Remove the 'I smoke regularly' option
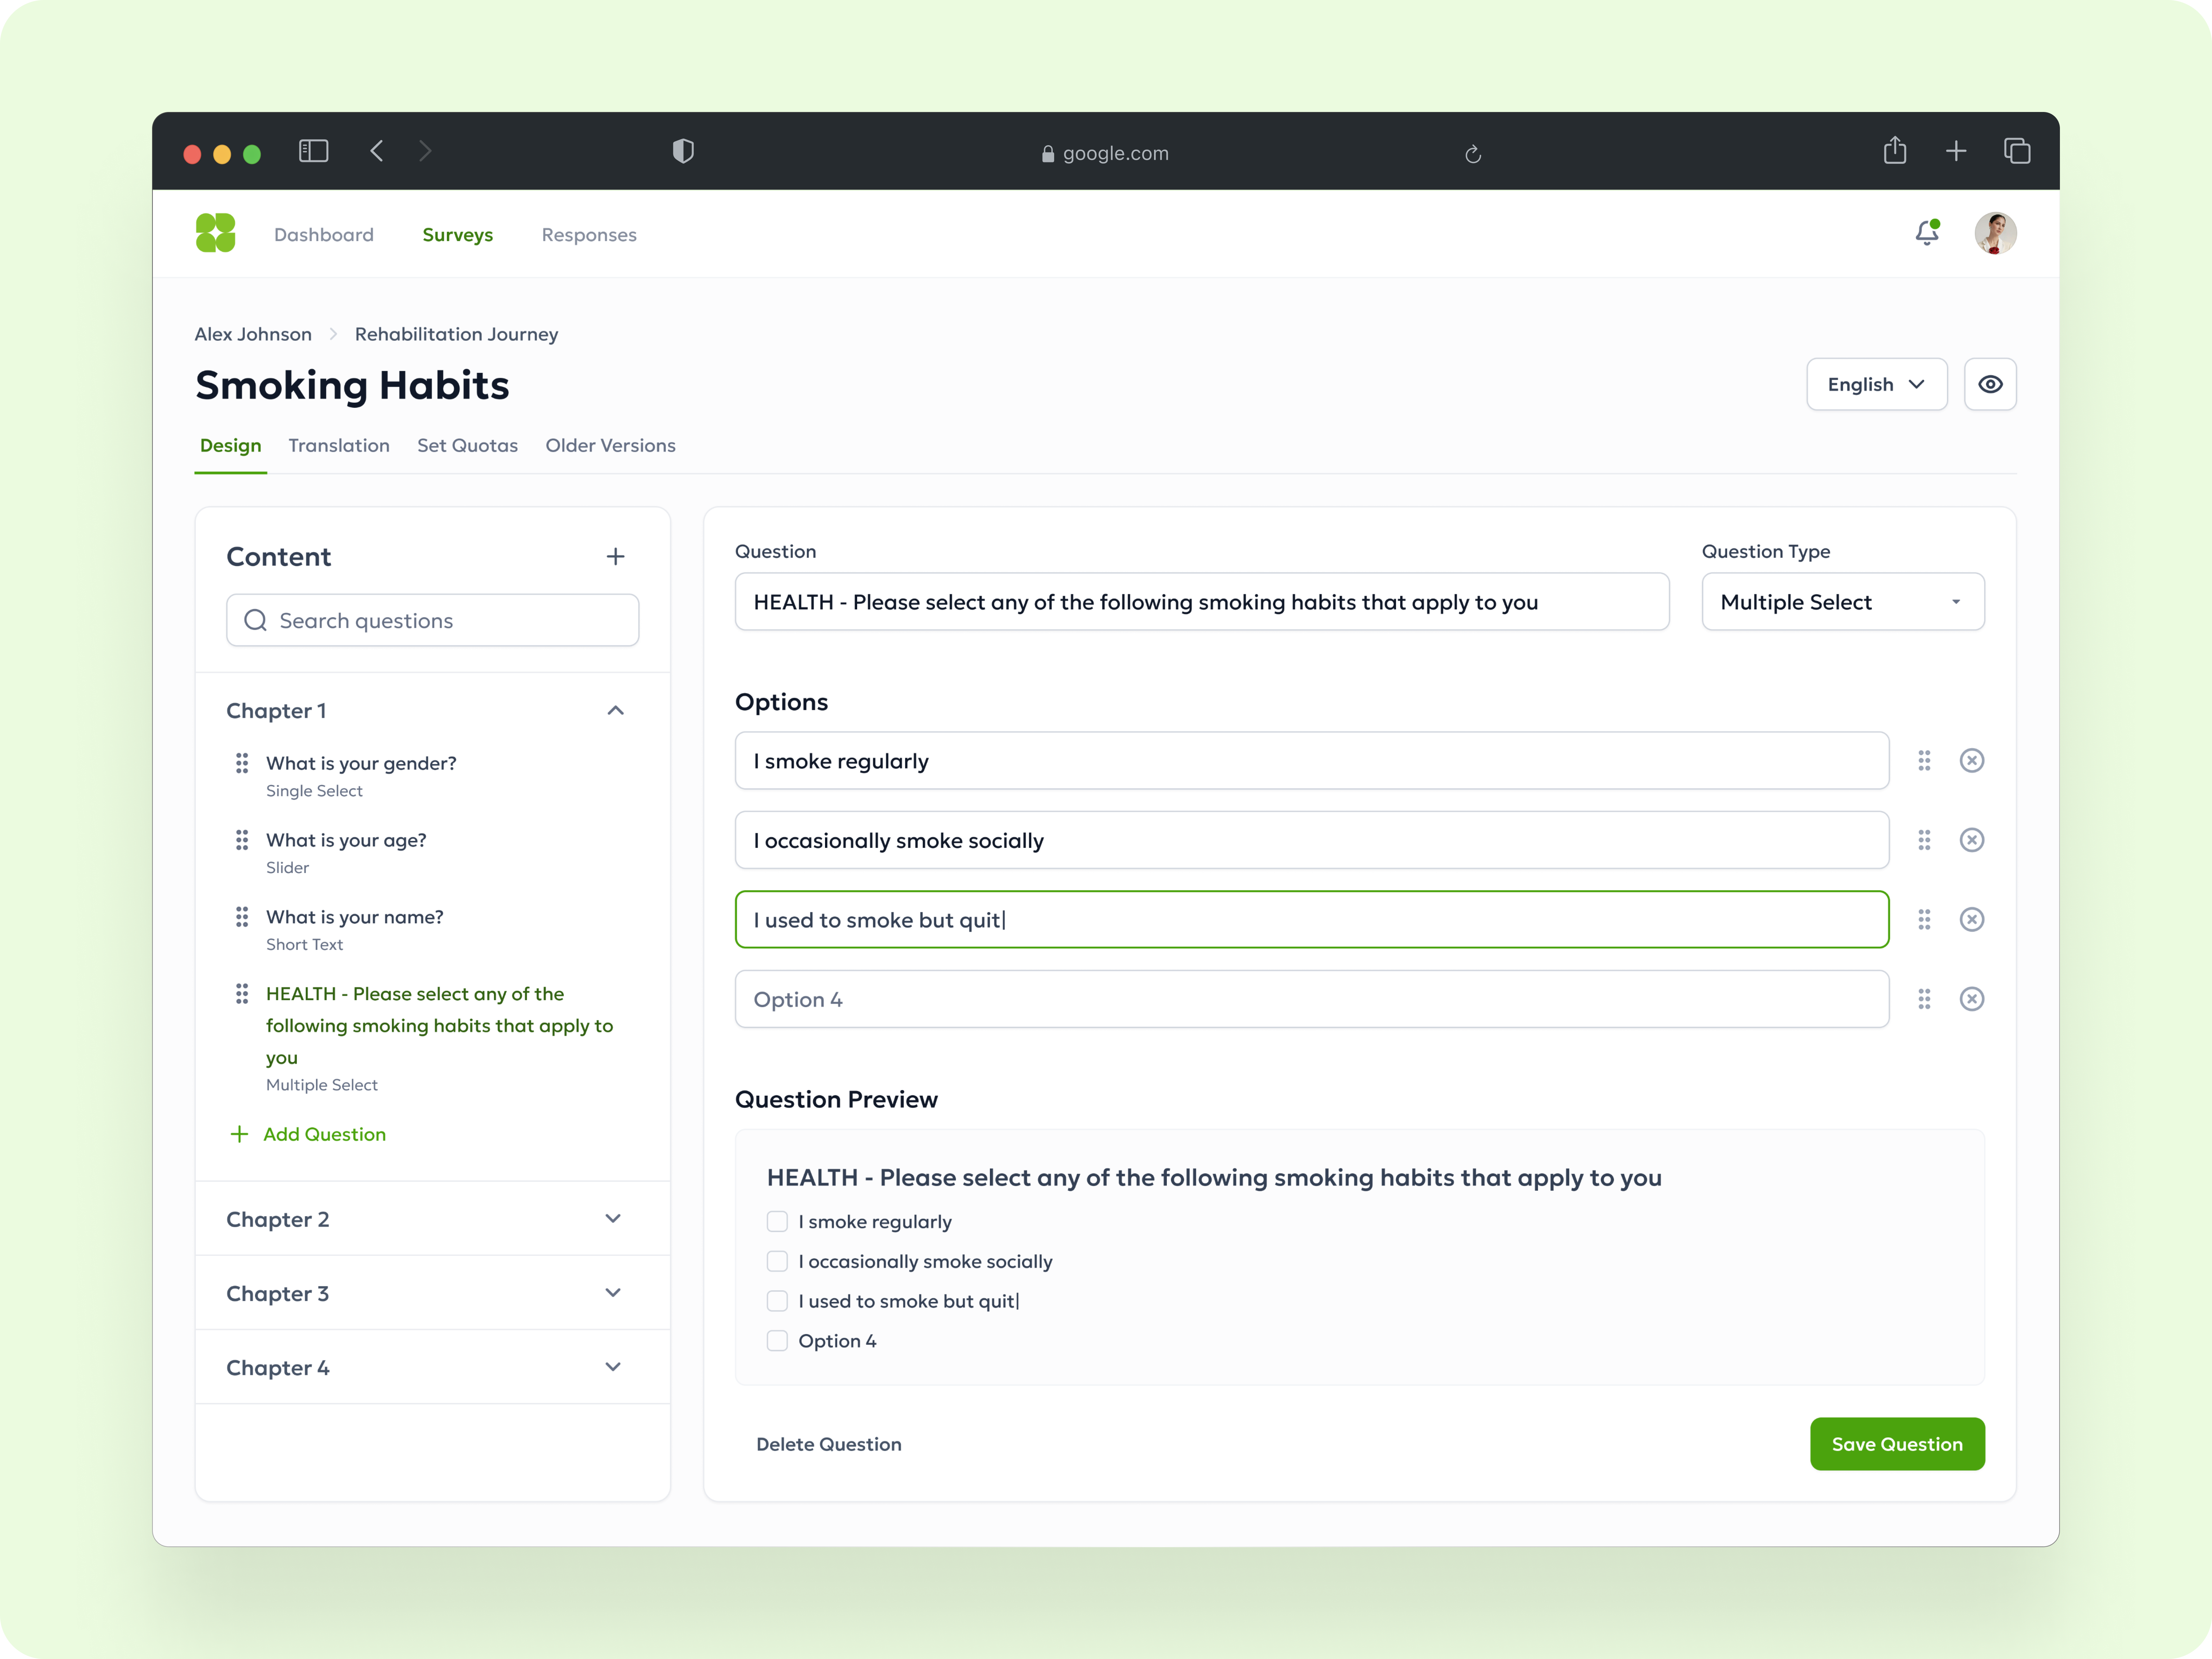This screenshot has height=1659, width=2212. 1972,760
